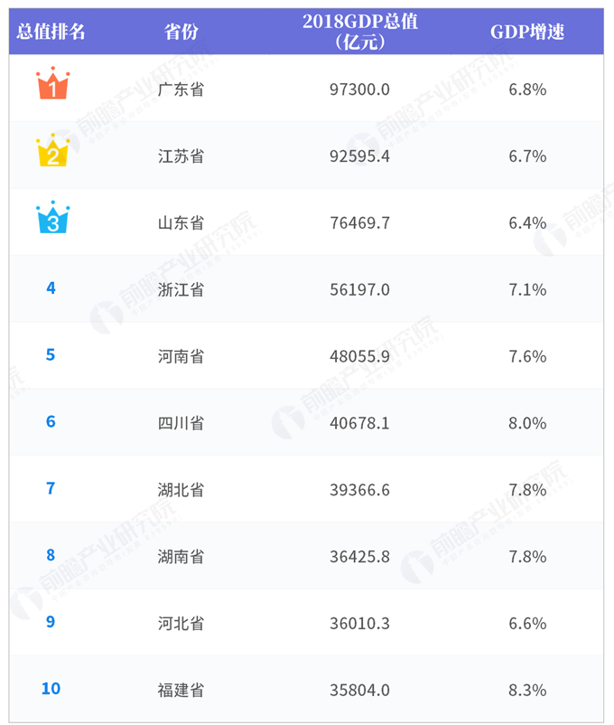Click the yellow rank 2 crown icon
614x725 pixels.
coord(52,150)
